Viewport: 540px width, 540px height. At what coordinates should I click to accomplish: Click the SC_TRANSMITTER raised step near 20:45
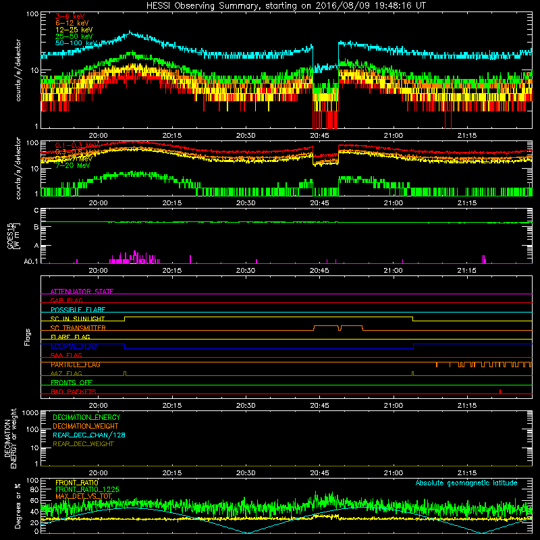[x=326, y=326]
